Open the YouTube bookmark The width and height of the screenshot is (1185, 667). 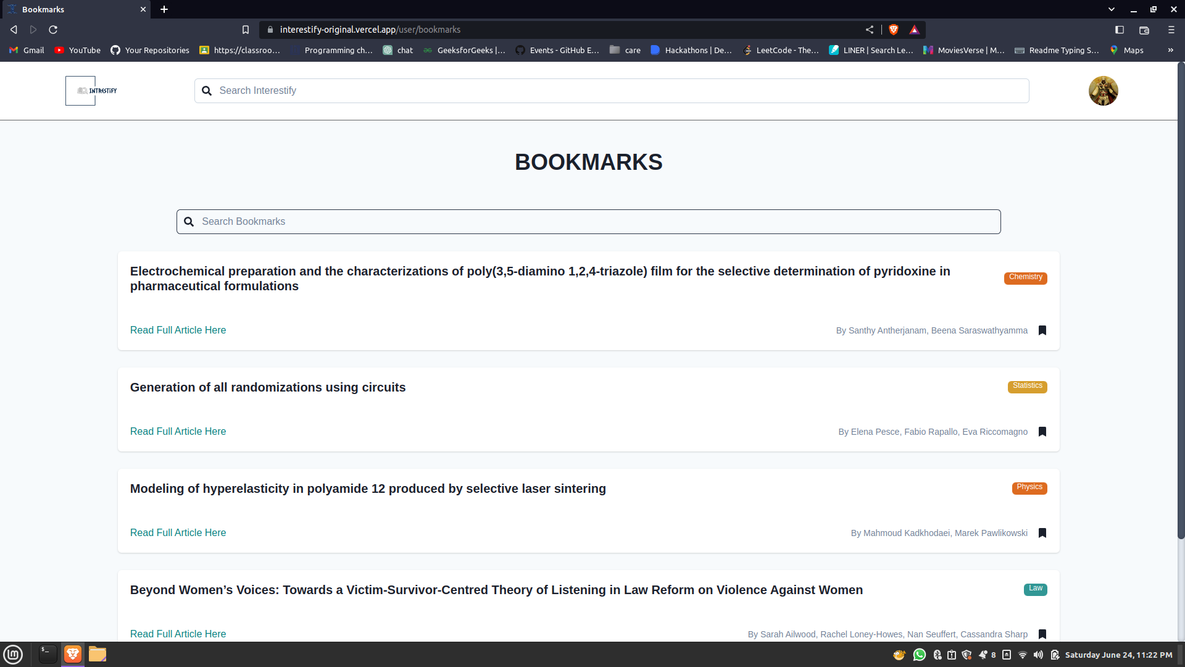click(78, 50)
